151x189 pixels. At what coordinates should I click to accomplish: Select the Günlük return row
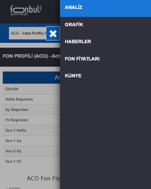tap(31, 89)
